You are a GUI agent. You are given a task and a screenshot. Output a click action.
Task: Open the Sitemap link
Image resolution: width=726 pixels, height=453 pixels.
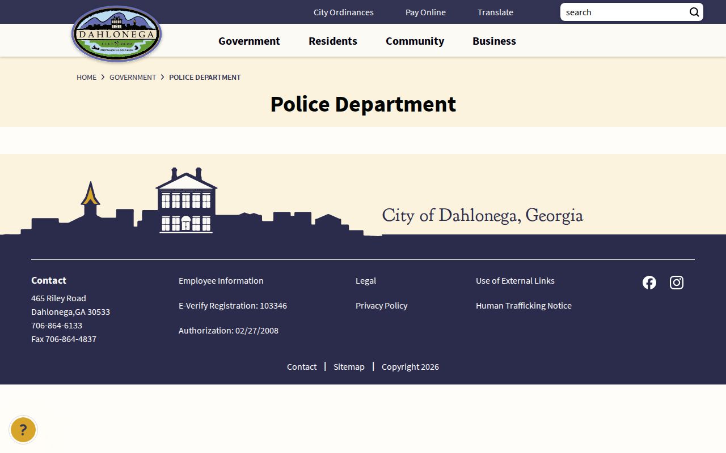(x=349, y=366)
